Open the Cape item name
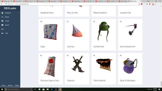Viewport: 162px width, 91px height. (43, 47)
